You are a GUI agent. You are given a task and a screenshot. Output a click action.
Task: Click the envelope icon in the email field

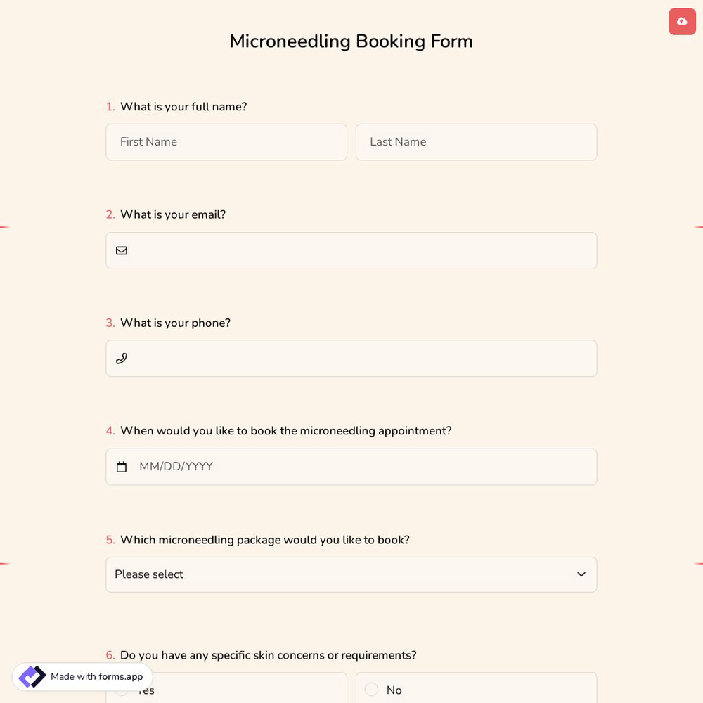tap(121, 250)
